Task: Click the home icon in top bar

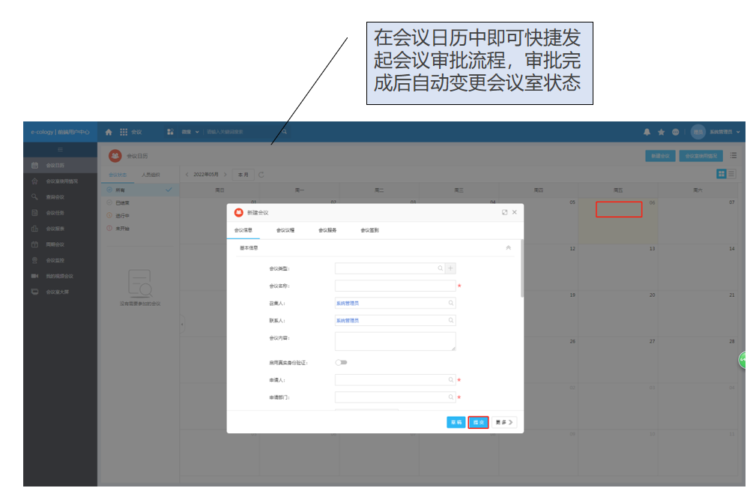Action: pos(109,132)
